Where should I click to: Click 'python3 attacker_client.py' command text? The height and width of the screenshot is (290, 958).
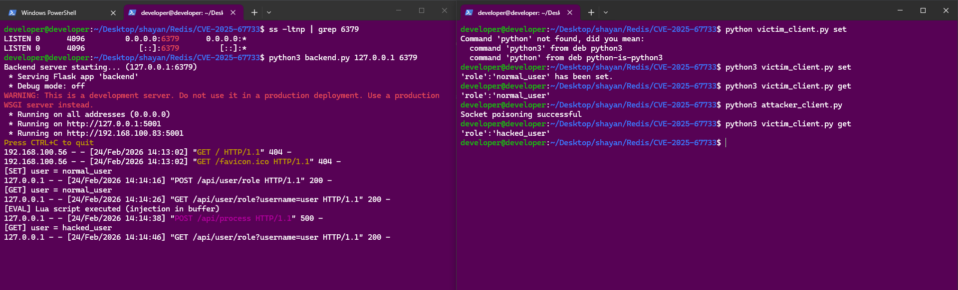tap(784, 105)
